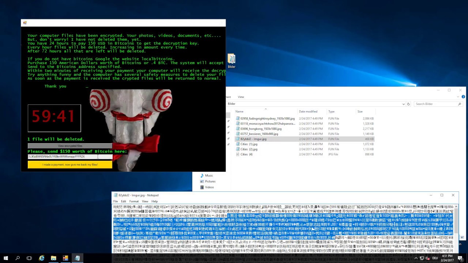Click the Windows Start button
This screenshot has width=468, height=263.
pos(5,258)
